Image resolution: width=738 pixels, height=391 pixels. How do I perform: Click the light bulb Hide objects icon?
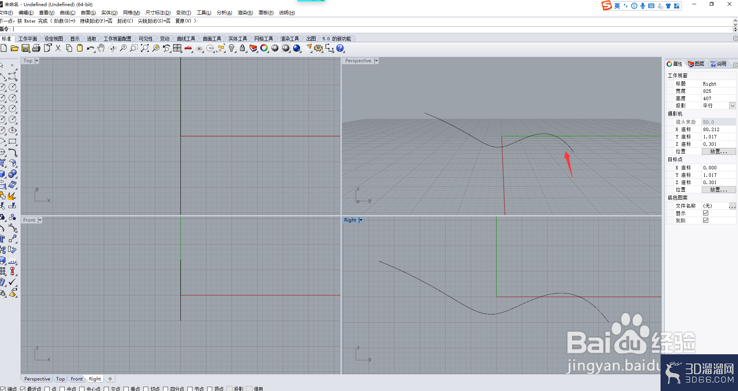(x=232, y=48)
